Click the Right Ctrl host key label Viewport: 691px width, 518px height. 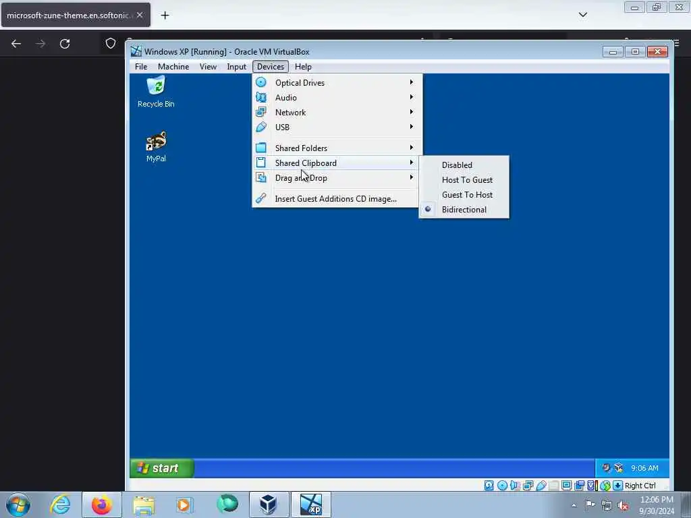640,486
